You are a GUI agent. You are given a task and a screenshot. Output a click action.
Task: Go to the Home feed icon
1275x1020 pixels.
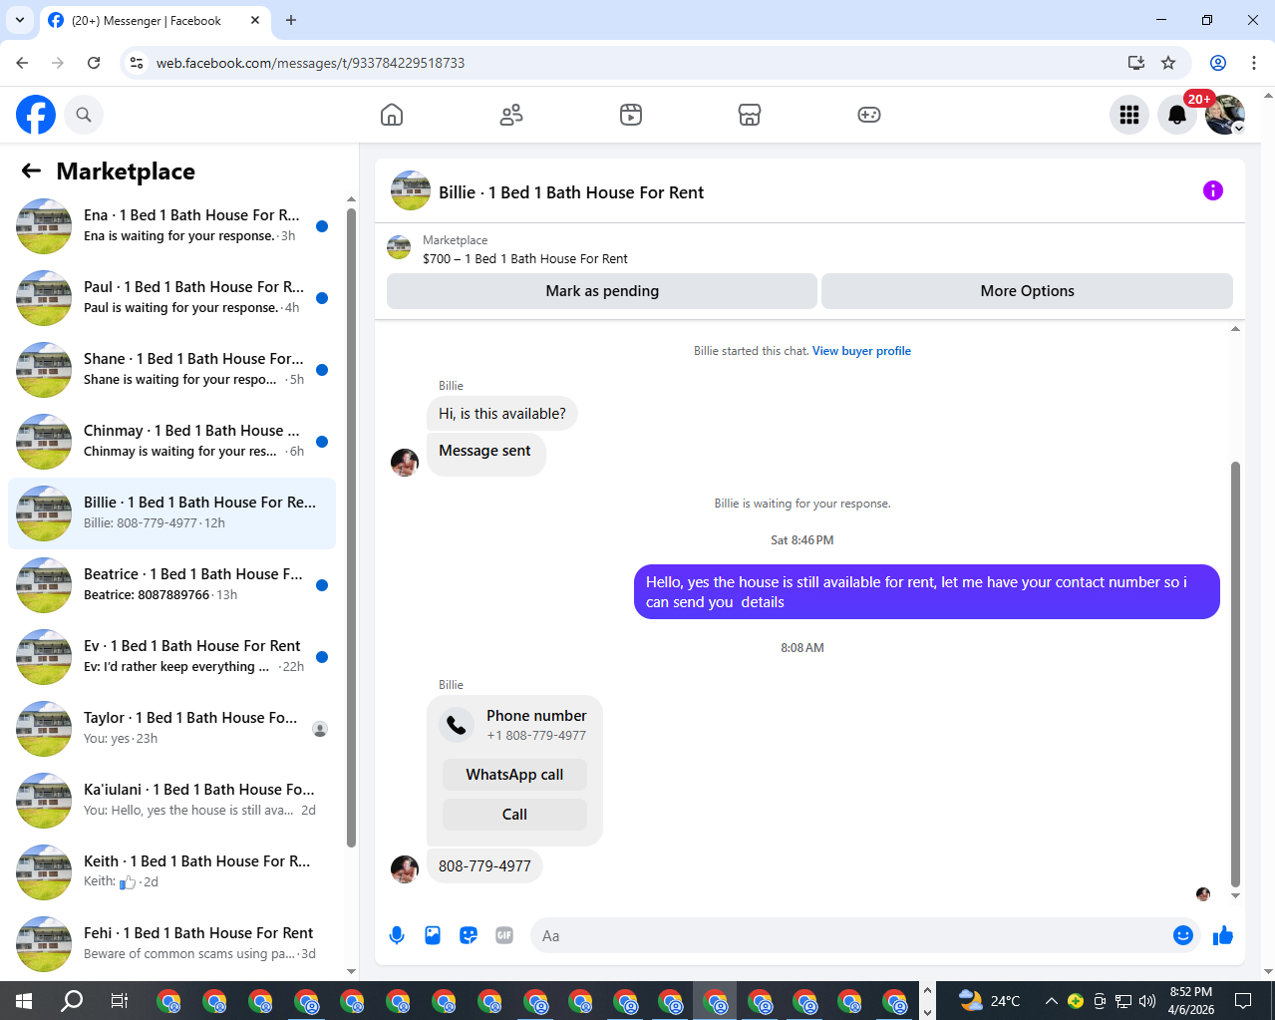pos(392,115)
